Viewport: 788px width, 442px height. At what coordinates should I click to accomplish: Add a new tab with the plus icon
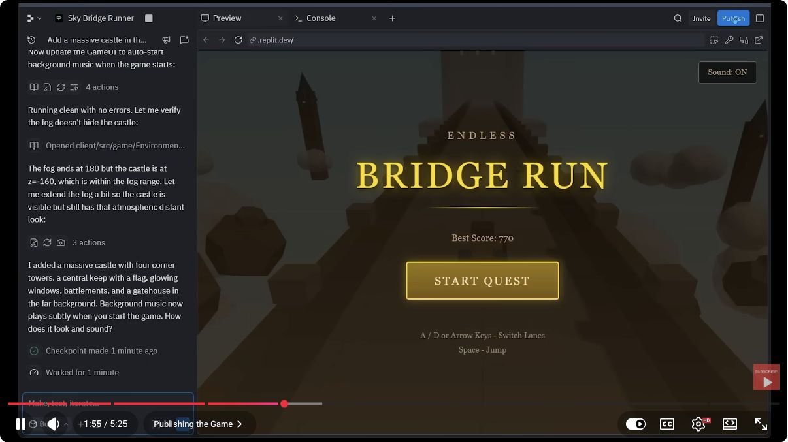pos(392,18)
